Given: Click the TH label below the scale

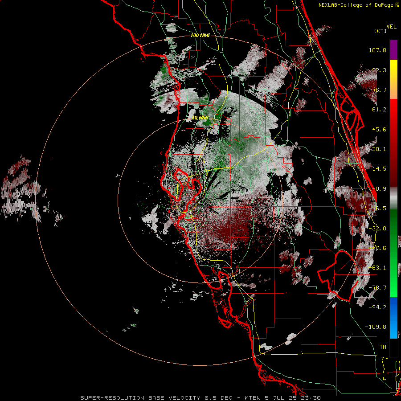Looking at the screenshot, I should pos(383,347).
